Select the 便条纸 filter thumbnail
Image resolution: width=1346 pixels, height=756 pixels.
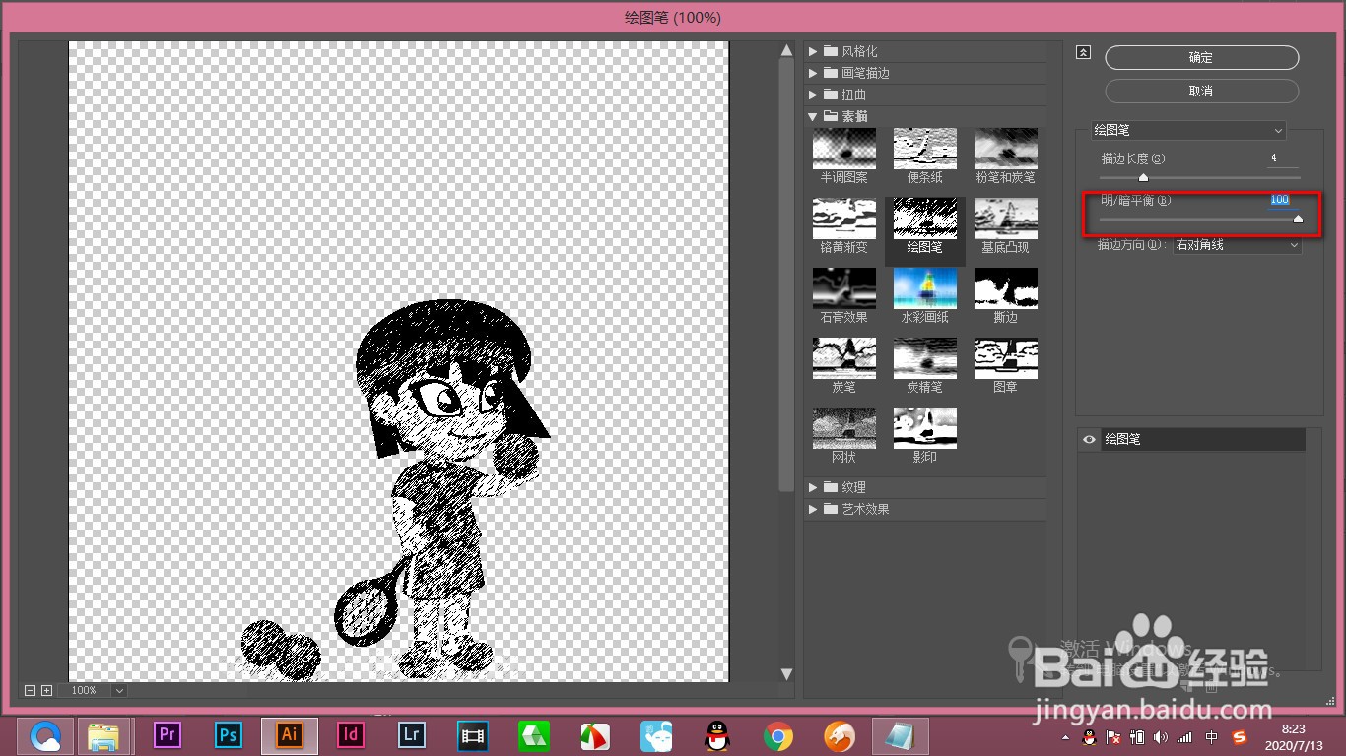tap(924, 149)
